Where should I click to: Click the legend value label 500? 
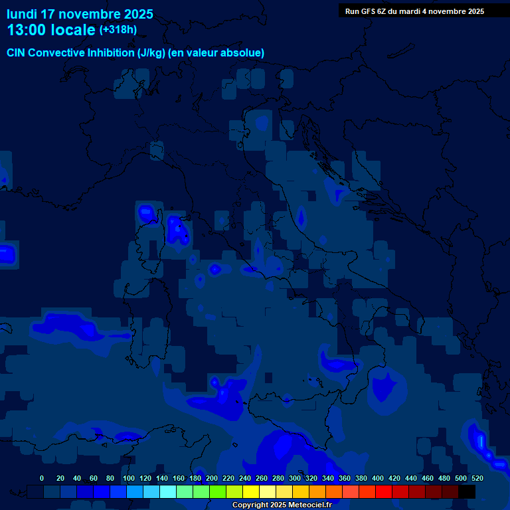click(461, 478)
